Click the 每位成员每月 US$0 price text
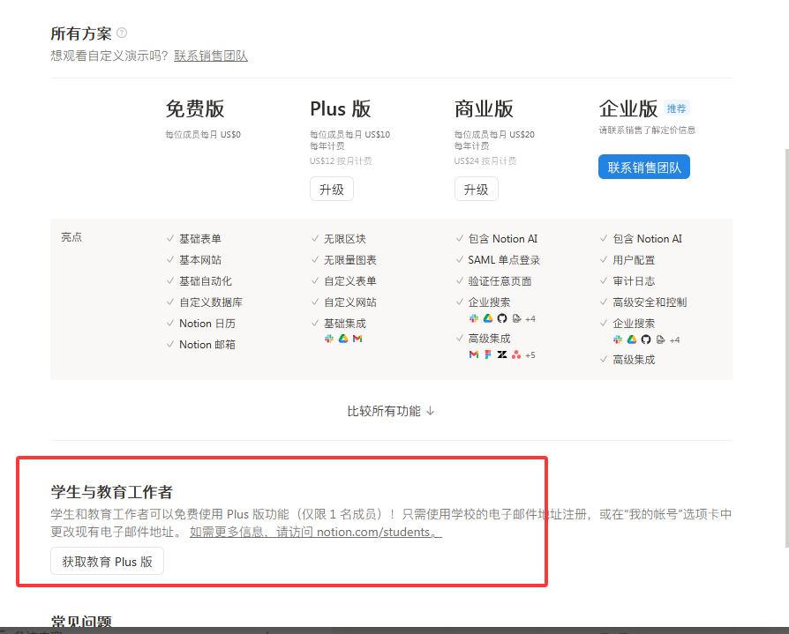Image resolution: width=789 pixels, height=634 pixels. pyautogui.click(x=203, y=134)
